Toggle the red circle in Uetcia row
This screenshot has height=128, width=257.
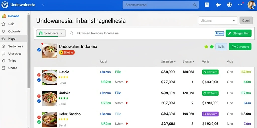click(39, 75)
